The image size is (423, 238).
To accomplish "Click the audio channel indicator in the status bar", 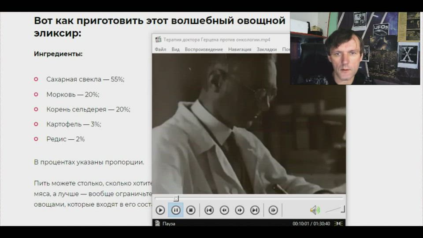I will (338, 223).
